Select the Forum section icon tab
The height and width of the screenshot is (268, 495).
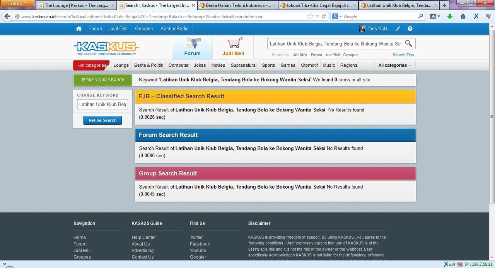[x=192, y=47]
